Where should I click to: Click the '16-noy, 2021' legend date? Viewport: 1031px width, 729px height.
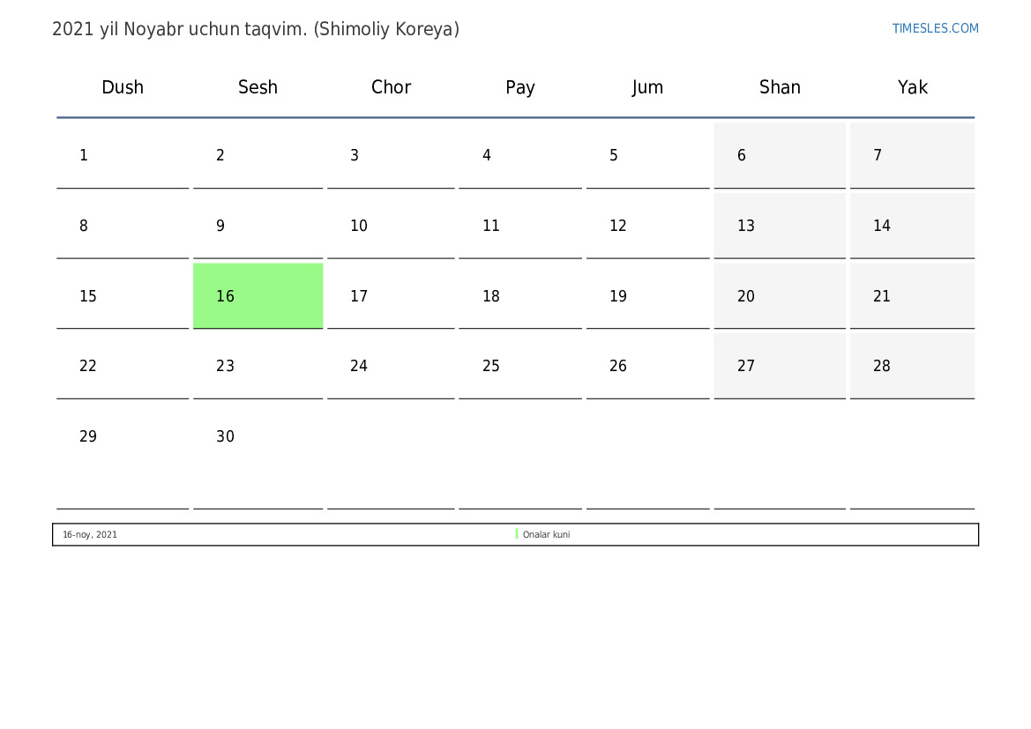coord(90,534)
